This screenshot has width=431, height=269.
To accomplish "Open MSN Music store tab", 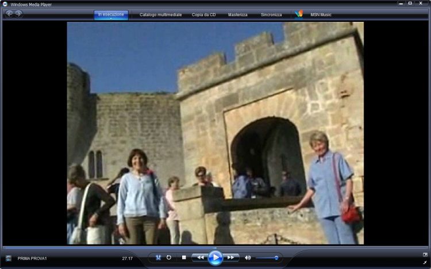I will pyautogui.click(x=321, y=14).
